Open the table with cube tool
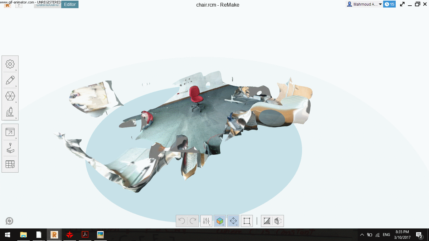The height and width of the screenshot is (241, 429). point(10,164)
